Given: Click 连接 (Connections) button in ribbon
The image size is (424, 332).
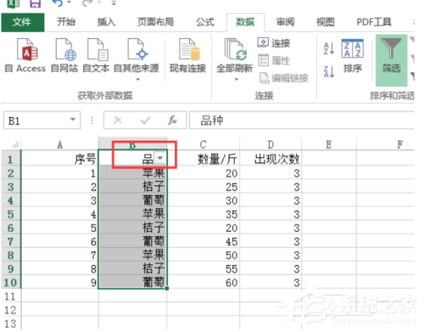Looking at the screenshot, I should (274, 43).
